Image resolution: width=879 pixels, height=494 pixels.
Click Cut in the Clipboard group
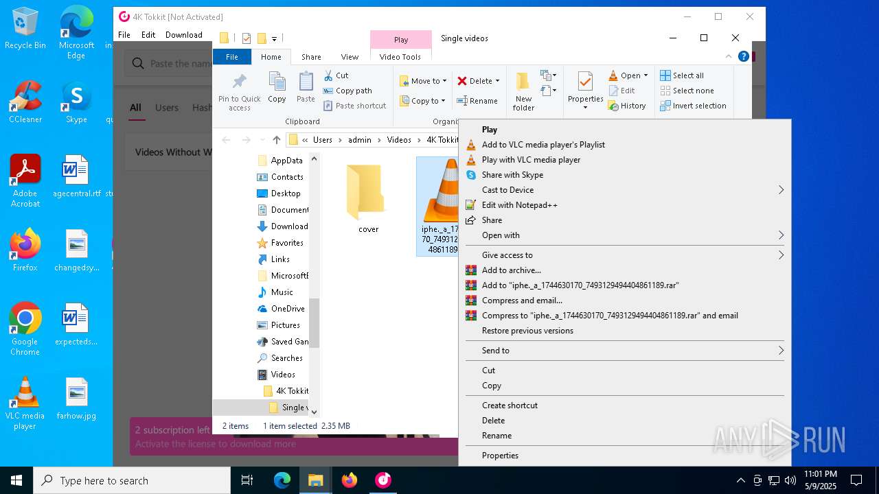(336, 75)
